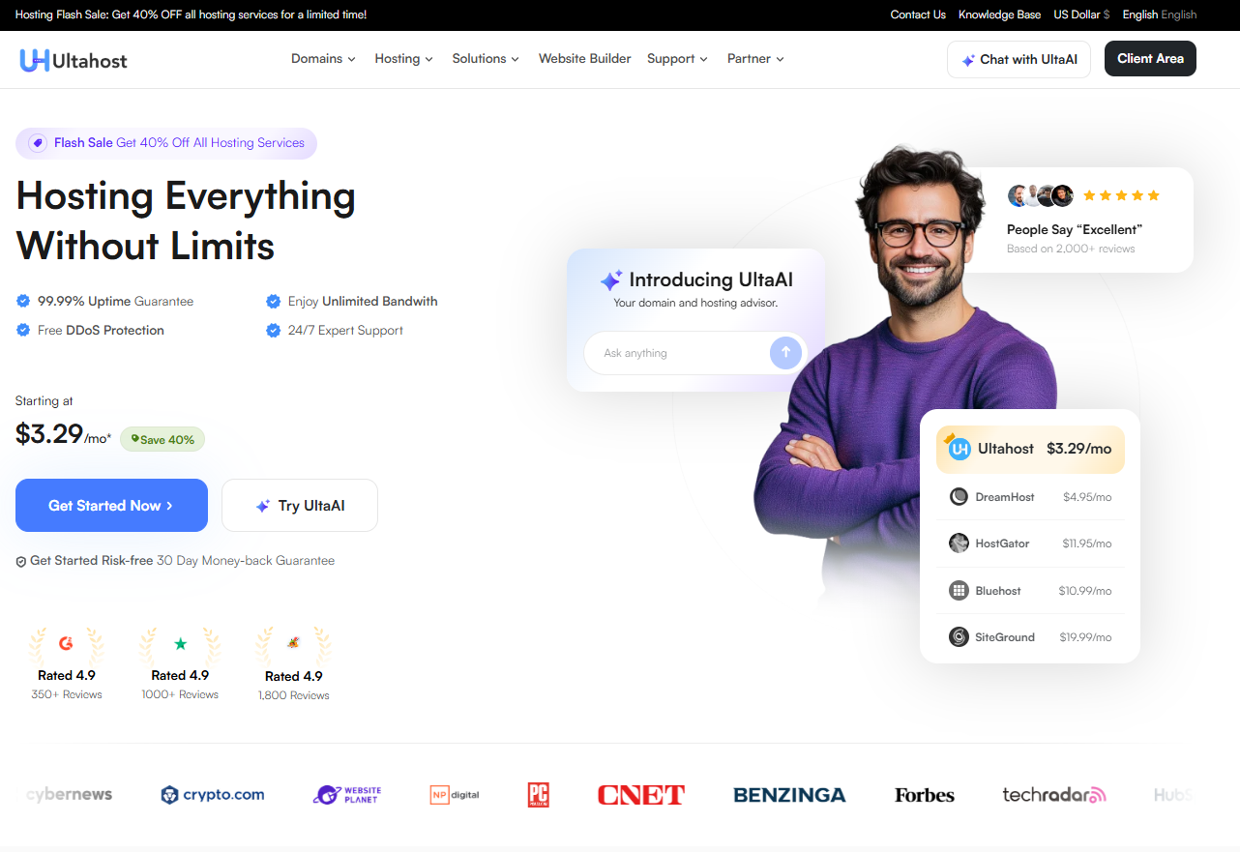This screenshot has height=852, width=1240.
Task: Open the English language selector
Action: point(1160,15)
